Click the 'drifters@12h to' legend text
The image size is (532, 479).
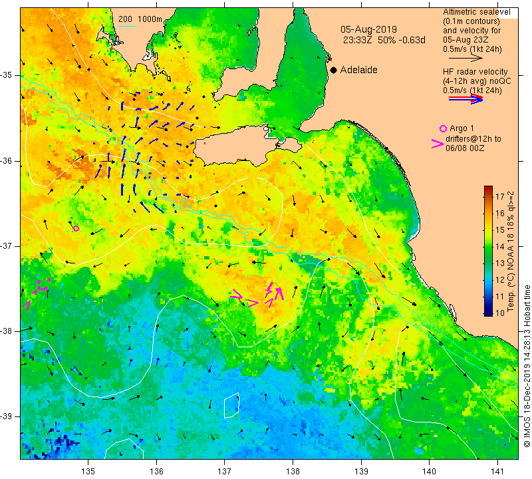tap(473, 139)
